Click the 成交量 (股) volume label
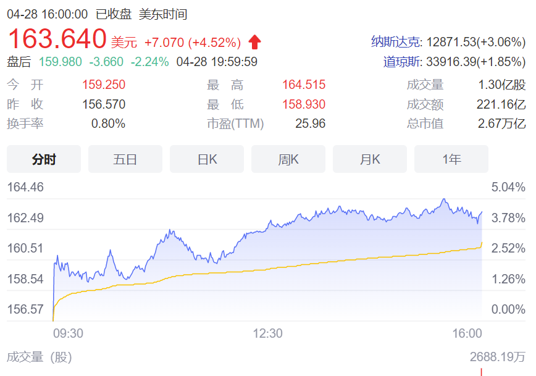This screenshot has height=376, width=536. pyautogui.click(x=40, y=357)
